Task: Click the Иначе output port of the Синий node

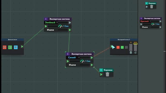Action: 92,65
